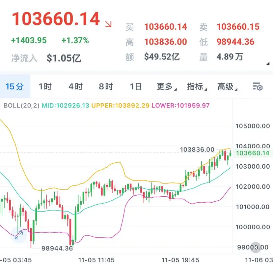Tap the 103000.00 axis label
This screenshot has width=273, height=264.
pyautogui.click(x=253, y=166)
